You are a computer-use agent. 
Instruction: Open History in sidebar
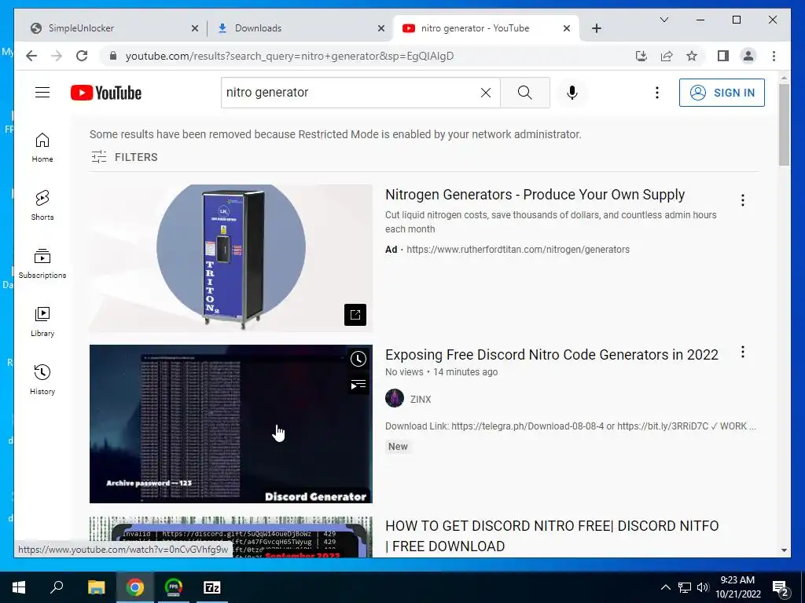tap(42, 379)
